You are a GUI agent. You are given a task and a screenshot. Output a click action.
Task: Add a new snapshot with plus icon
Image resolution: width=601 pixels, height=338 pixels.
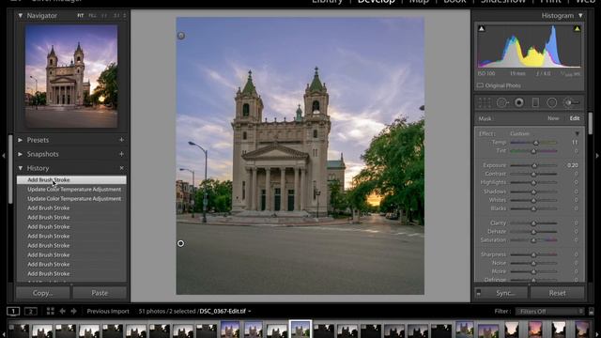121,154
